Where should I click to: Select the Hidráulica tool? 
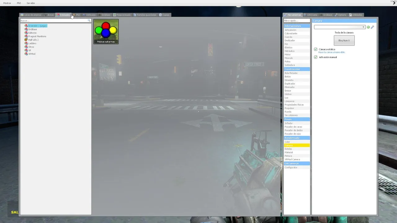297,51
